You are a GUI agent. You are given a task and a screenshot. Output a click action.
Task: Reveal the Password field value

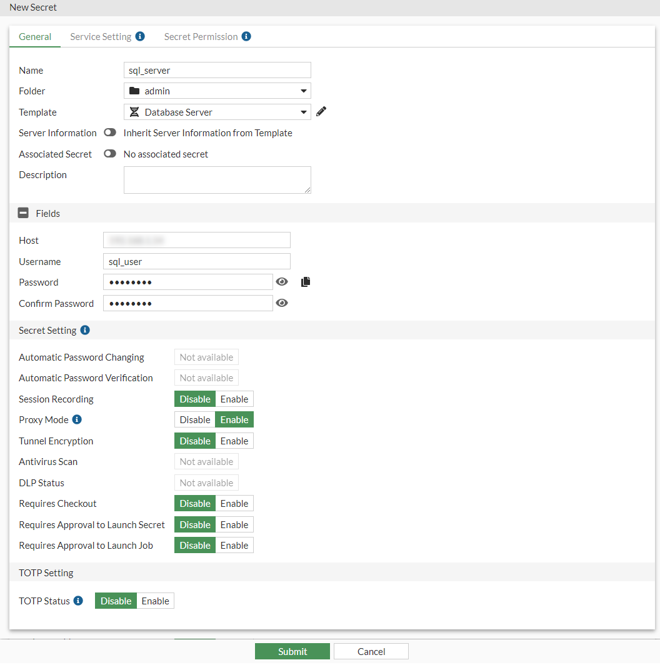(x=282, y=281)
